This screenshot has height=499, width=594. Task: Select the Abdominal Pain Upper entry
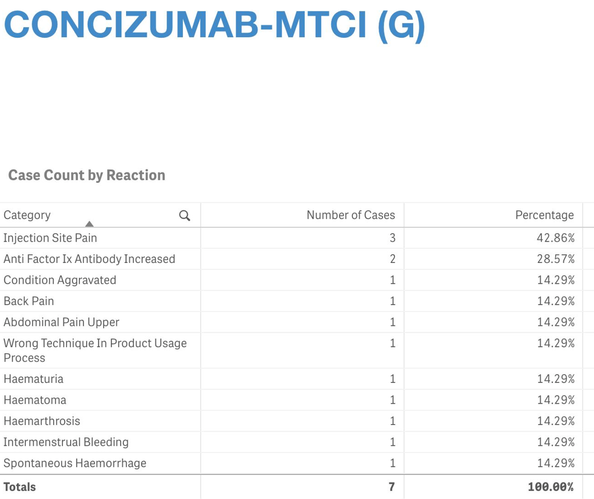61,322
